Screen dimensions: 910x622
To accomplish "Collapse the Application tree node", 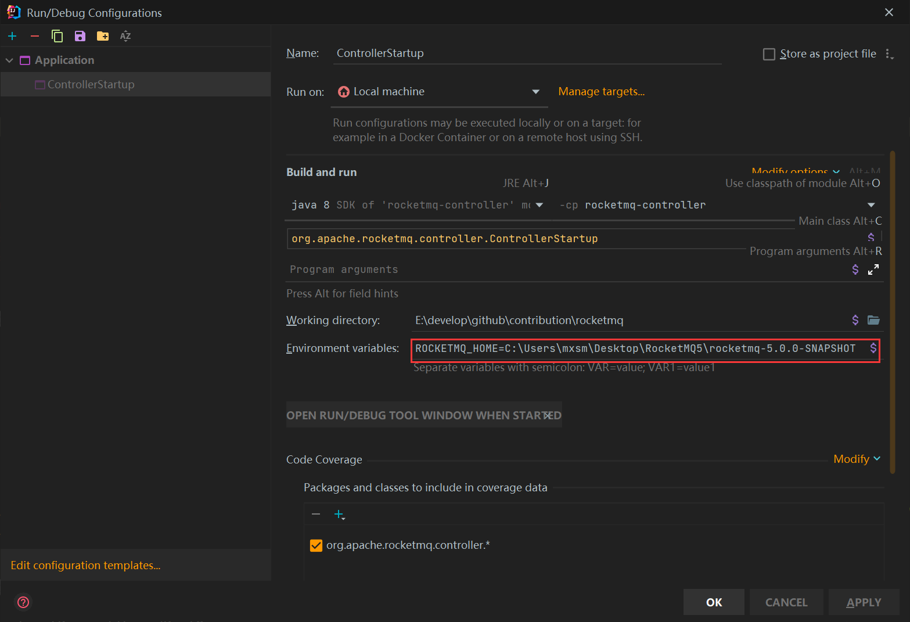I will (x=9, y=59).
